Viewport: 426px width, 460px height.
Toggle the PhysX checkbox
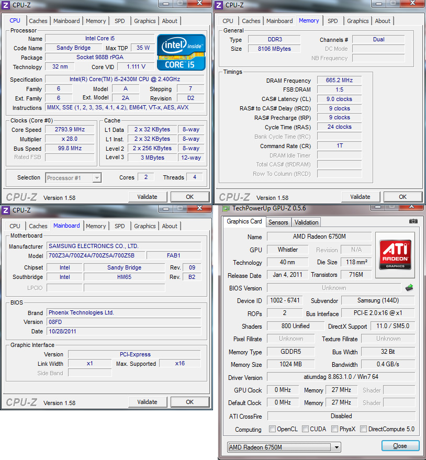334,429
